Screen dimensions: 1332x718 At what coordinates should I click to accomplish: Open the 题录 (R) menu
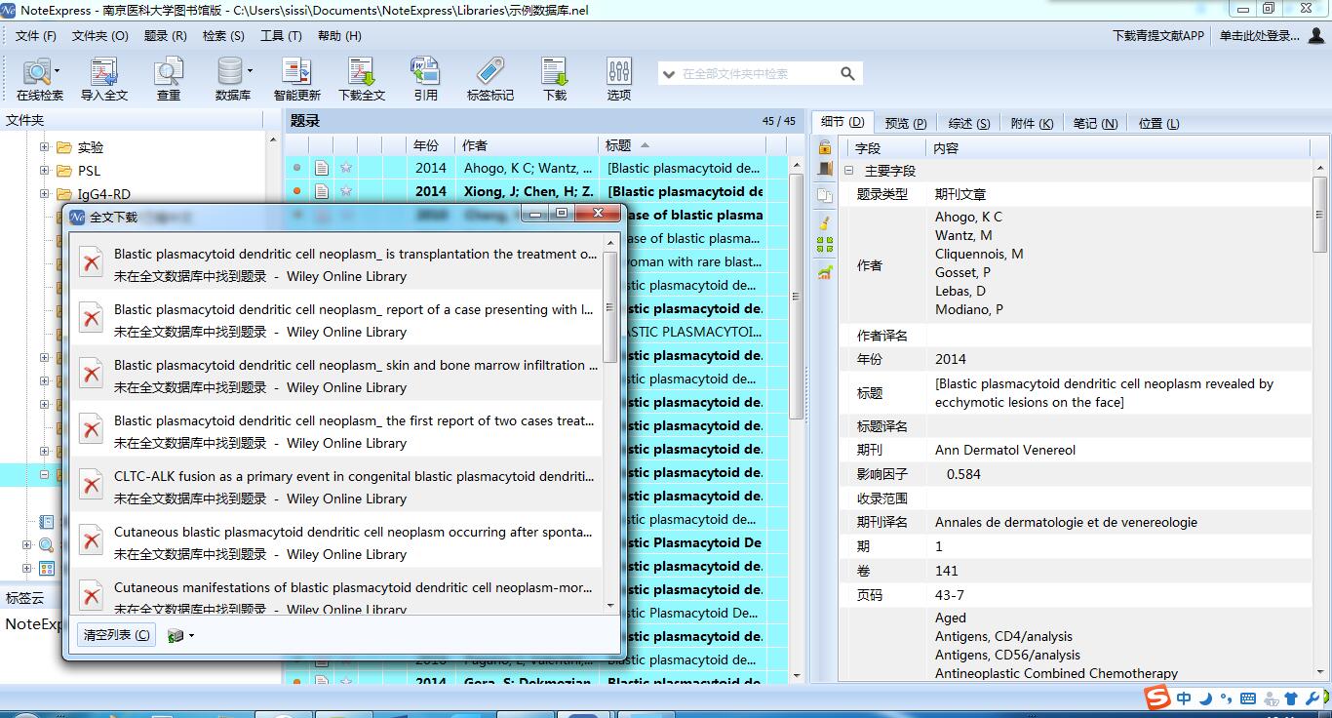(165, 35)
